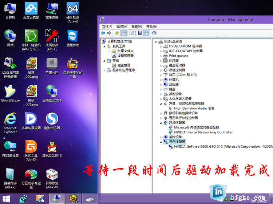
Task: Click the Computer Management taskbar button
Action: pyautogui.click(x=57, y=199)
